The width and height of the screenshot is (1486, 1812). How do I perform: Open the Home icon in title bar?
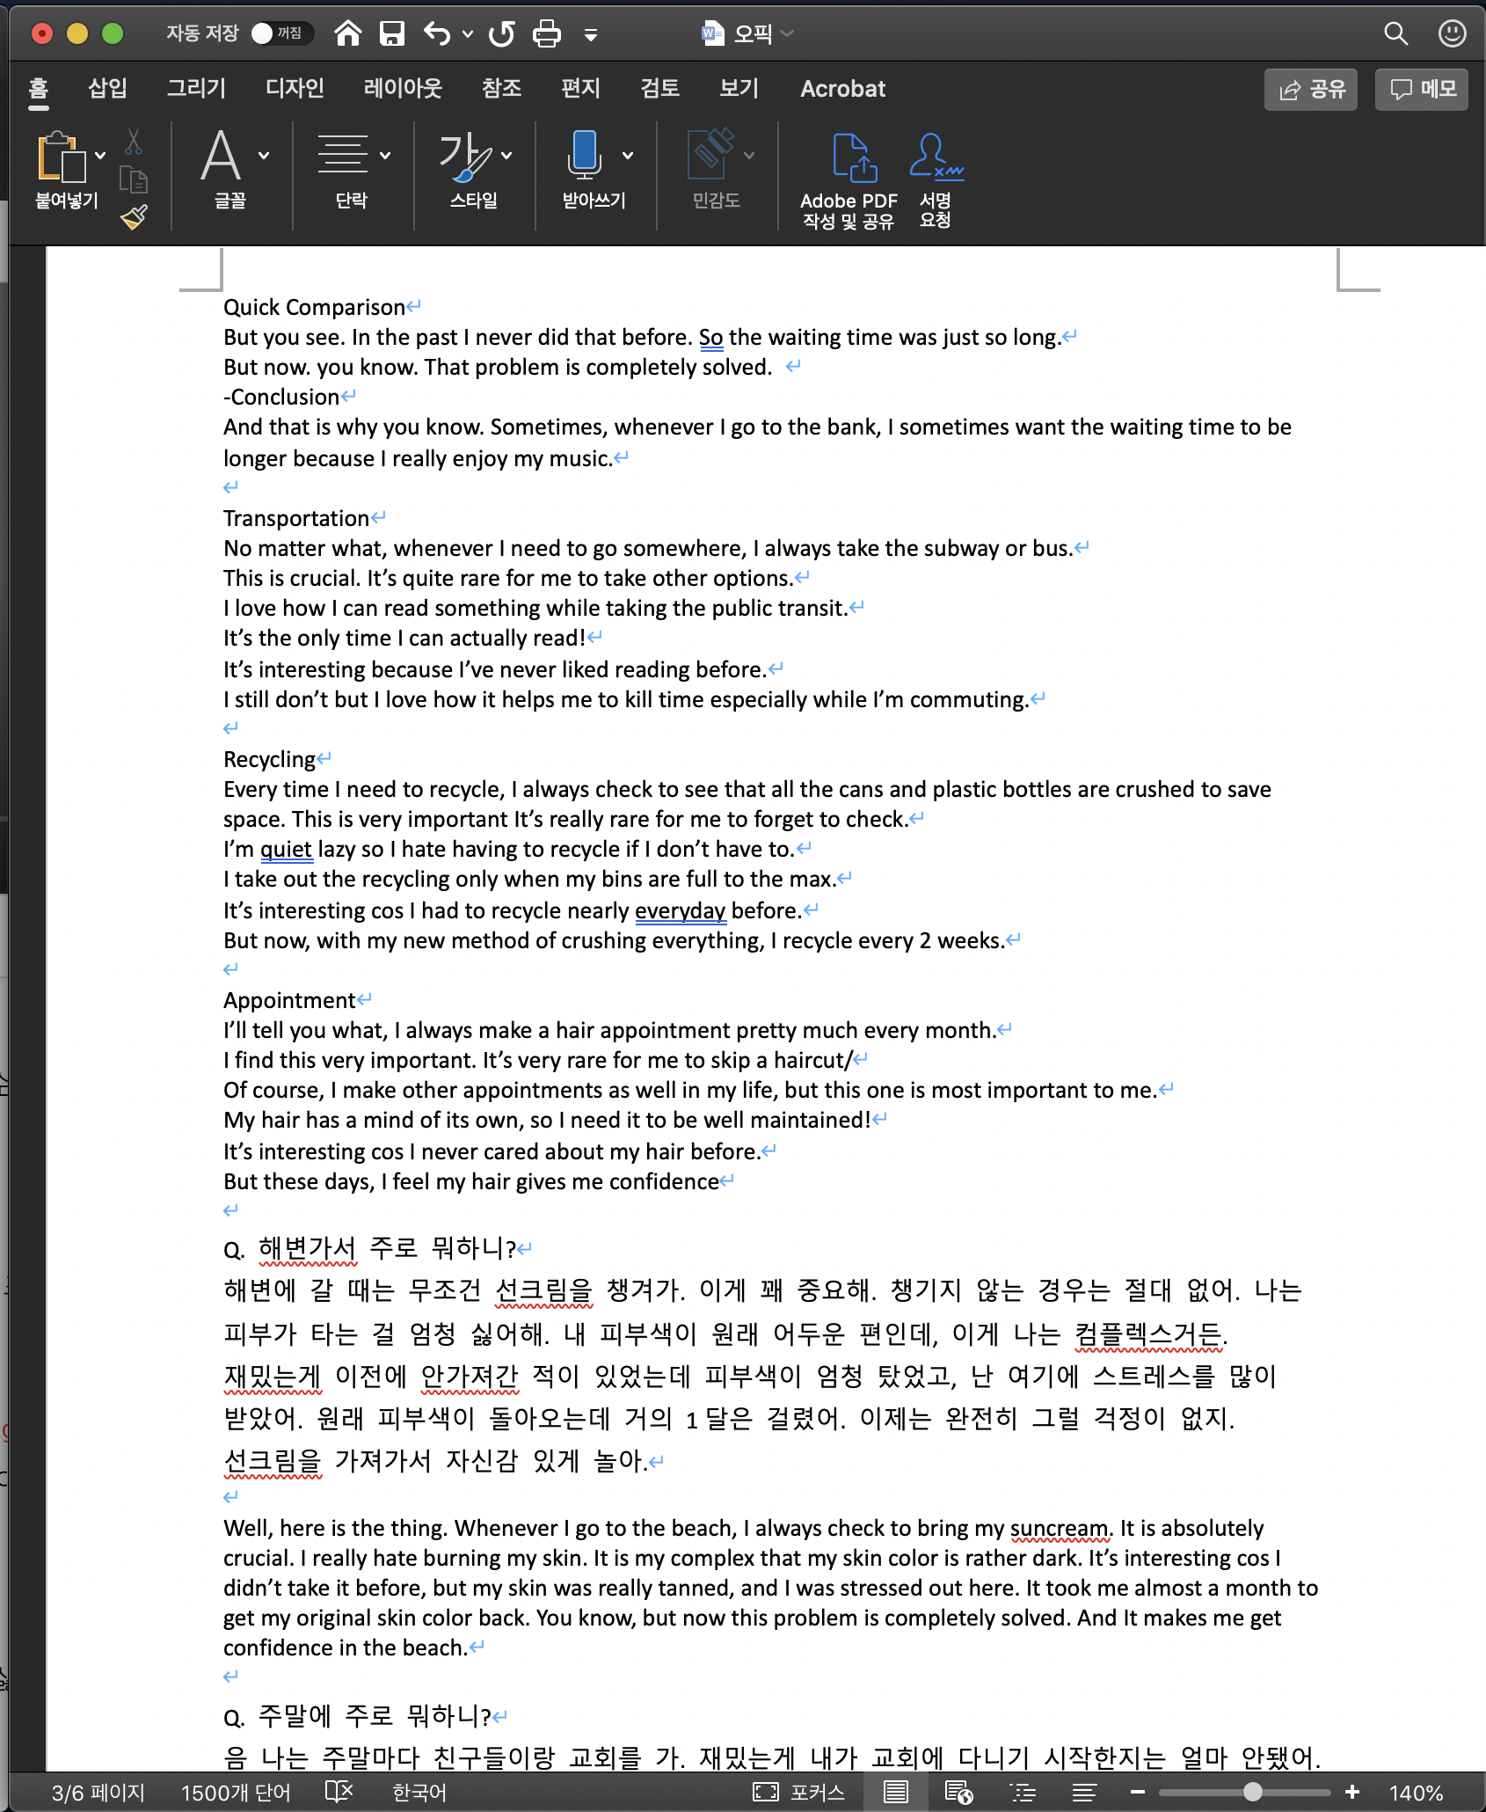point(348,33)
